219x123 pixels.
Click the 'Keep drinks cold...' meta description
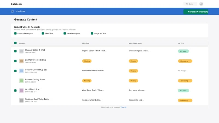(x=136, y=100)
